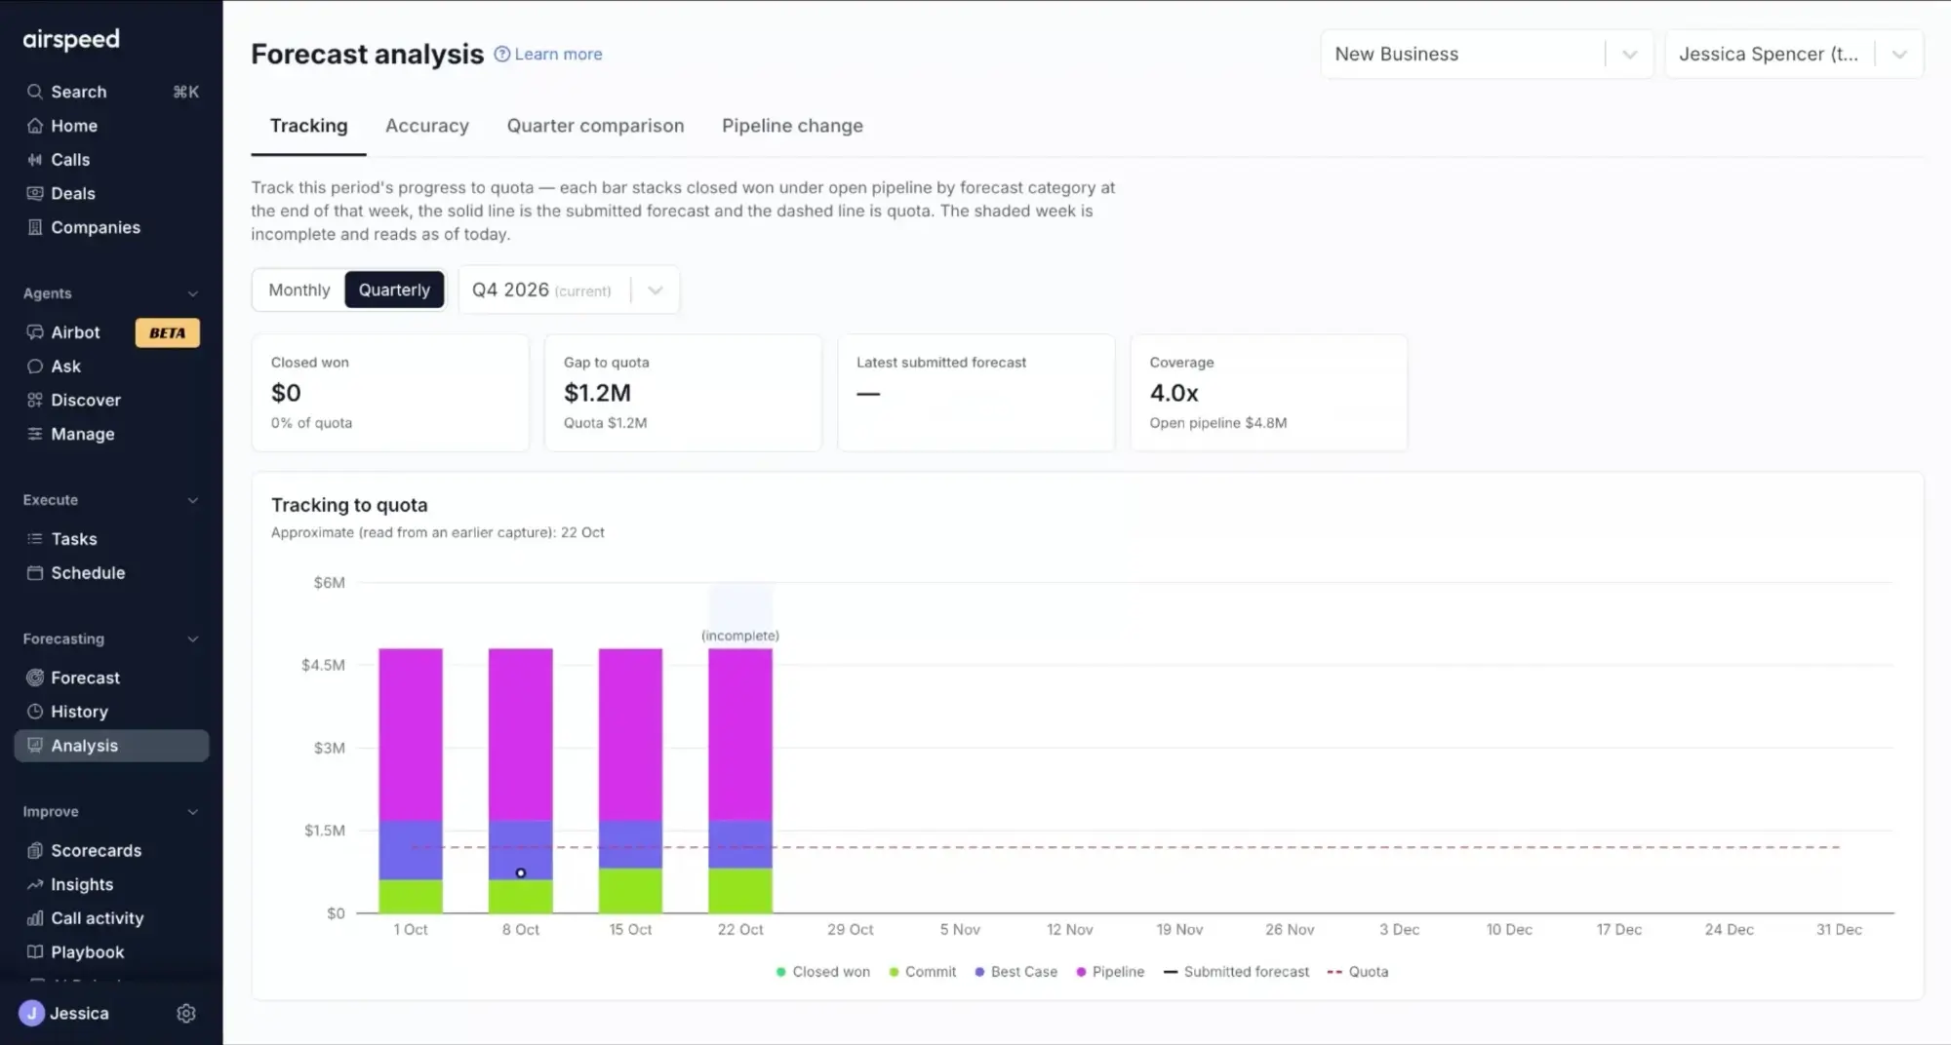
Task: Open the Ask bubble icon
Action: click(x=35, y=367)
